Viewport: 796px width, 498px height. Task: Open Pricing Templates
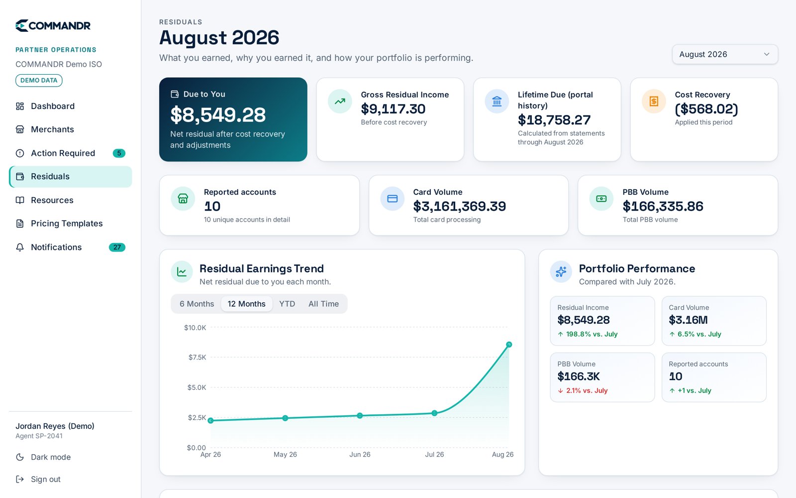click(x=70, y=224)
